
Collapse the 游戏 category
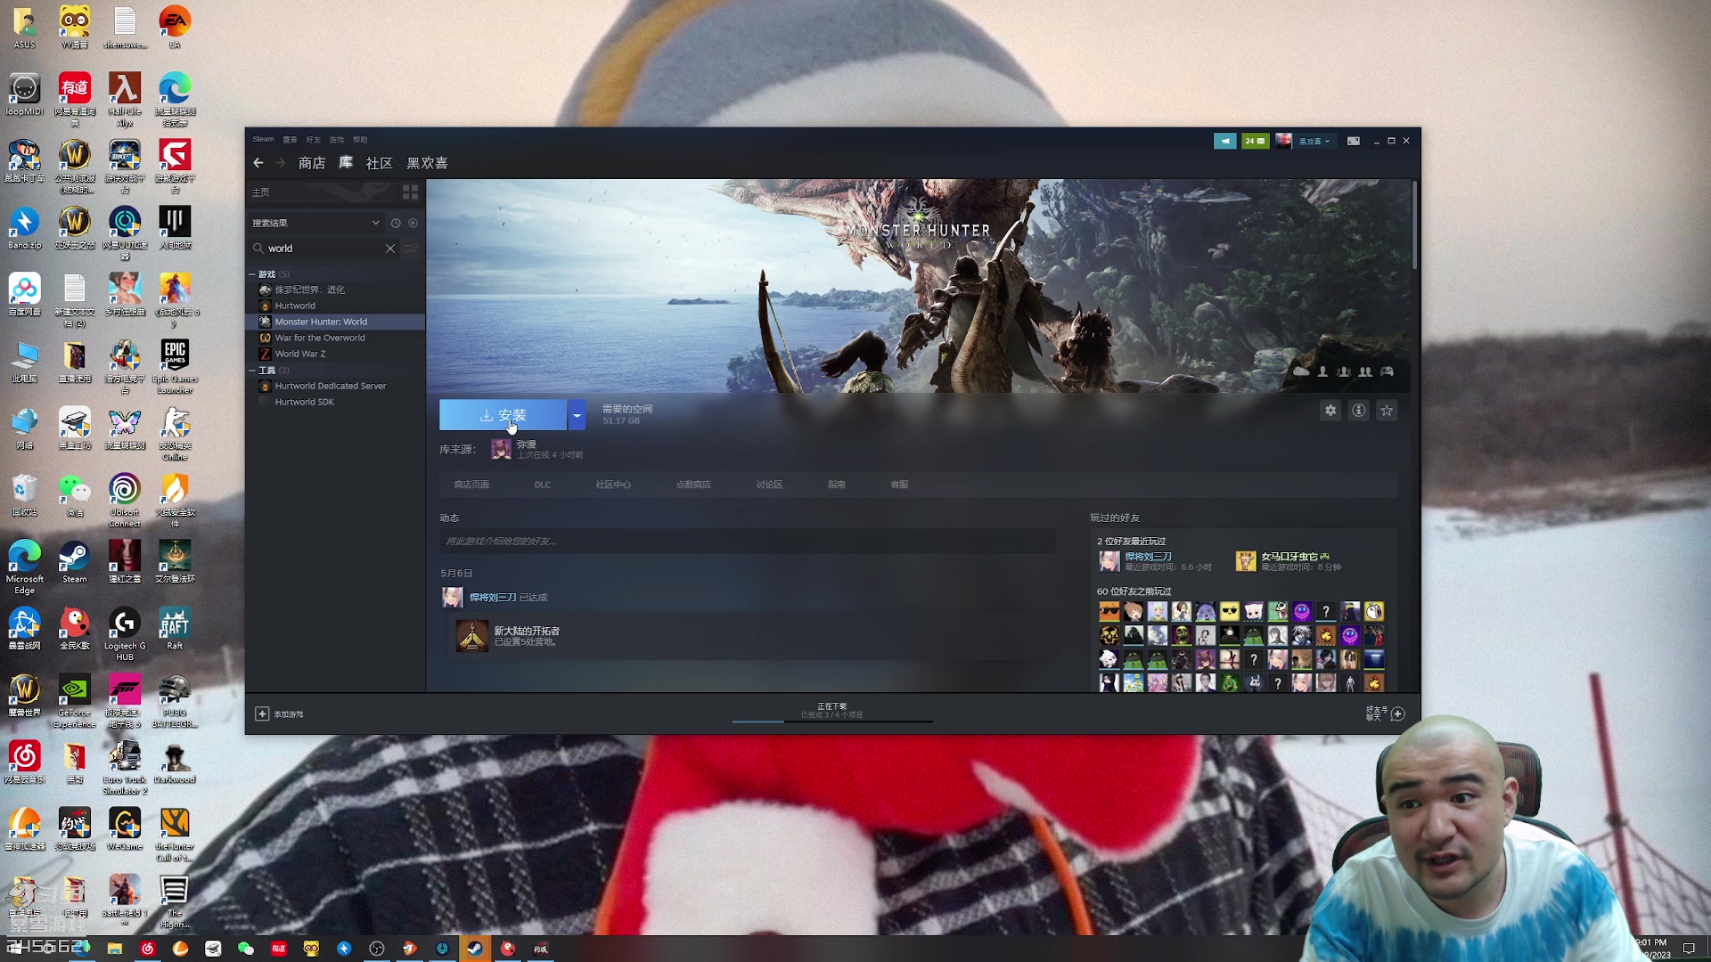pos(252,274)
